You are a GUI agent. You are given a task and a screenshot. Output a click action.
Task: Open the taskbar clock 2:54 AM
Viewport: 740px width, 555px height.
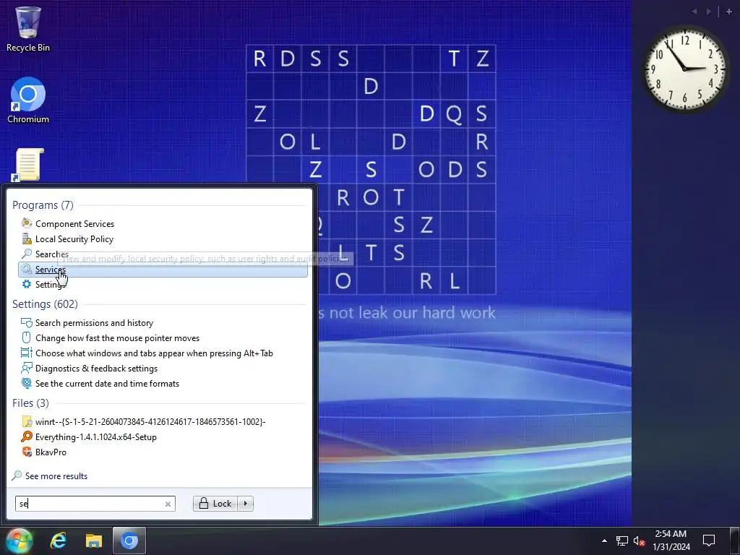pyautogui.click(x=671, y=541)
